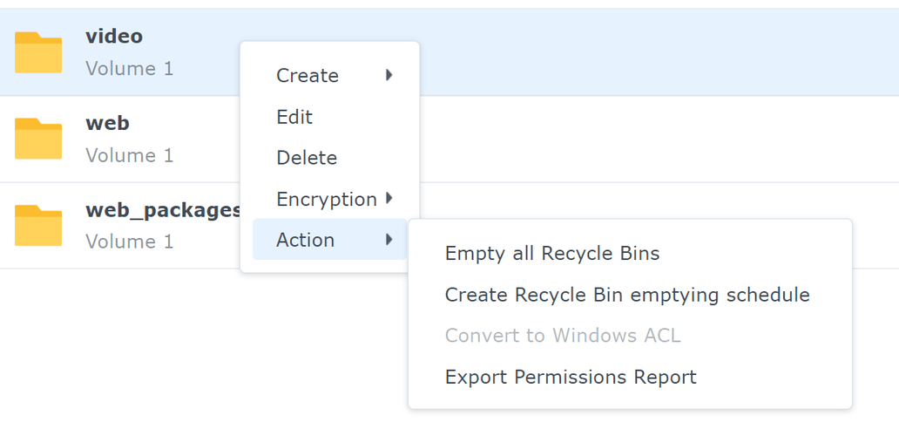Expand the Action submenu arrow
Image resolution: width=899 pixels, height=422 pixels.
coord(389,240)
